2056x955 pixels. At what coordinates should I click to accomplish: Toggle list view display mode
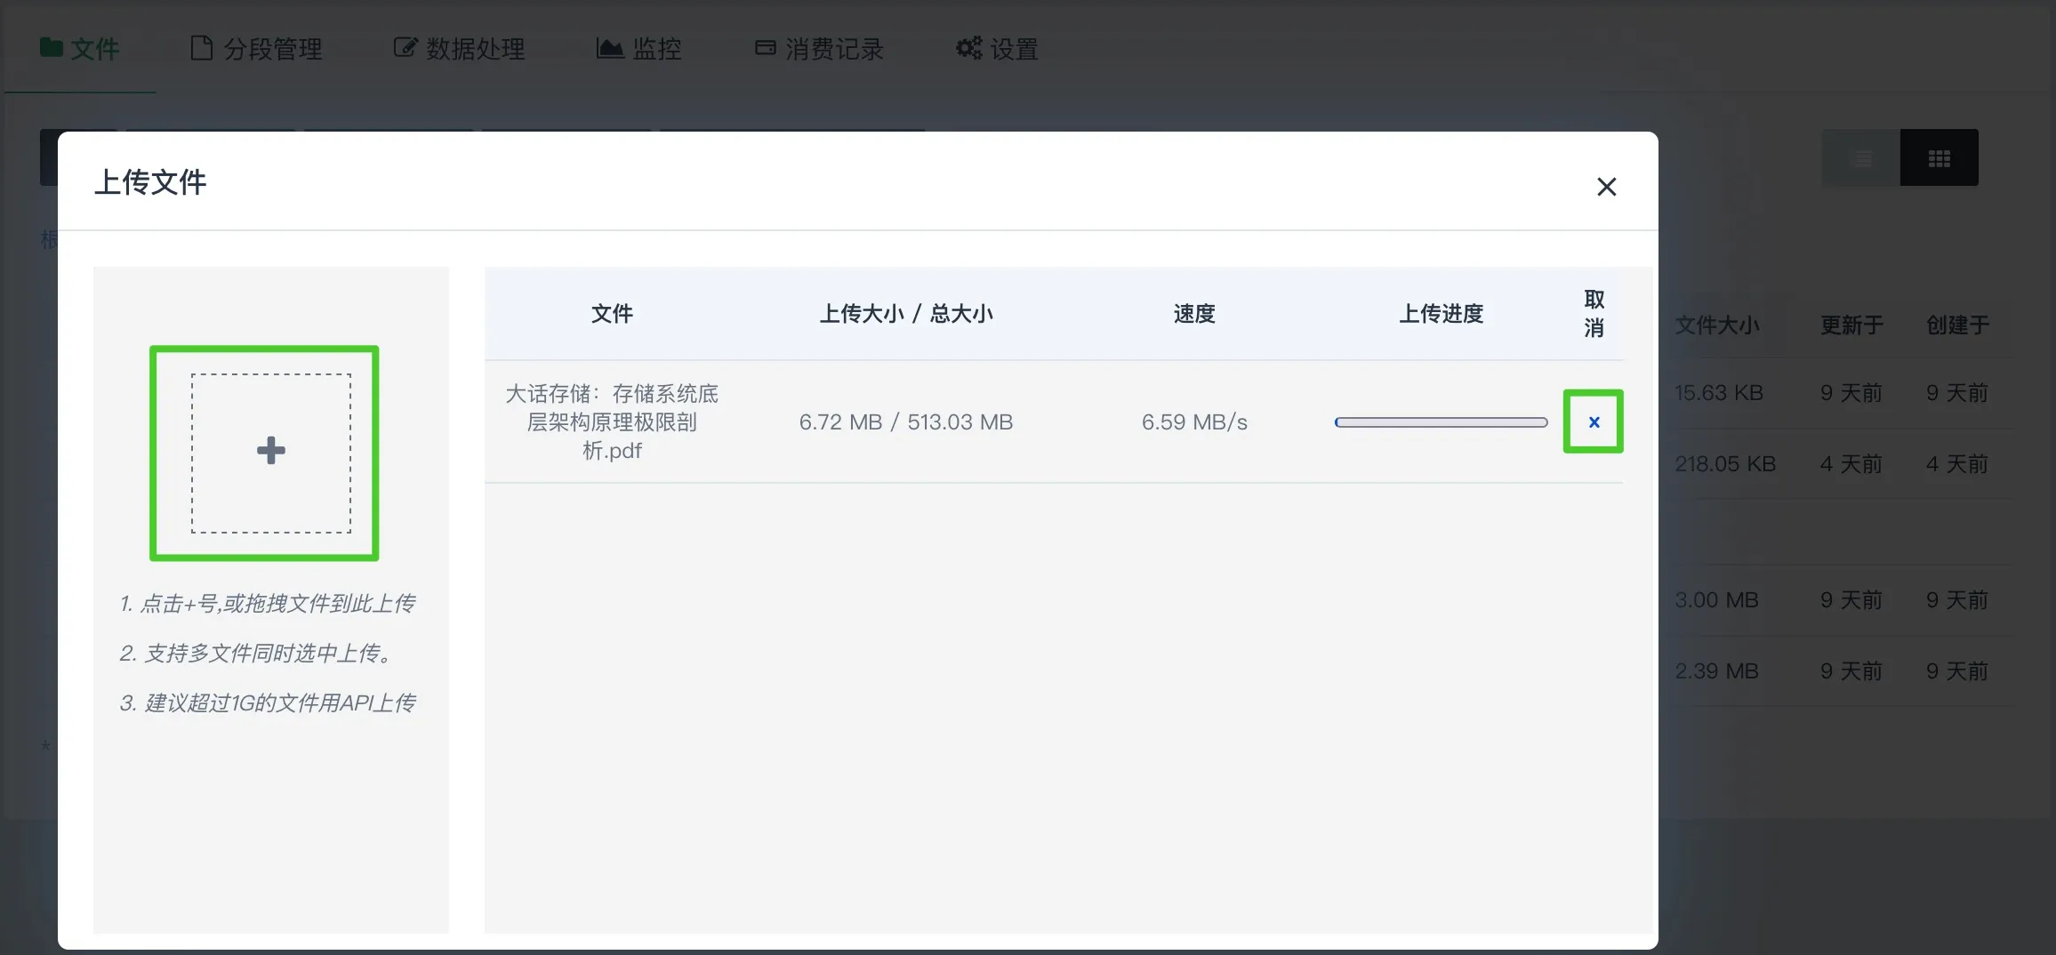click(1860, 157)
